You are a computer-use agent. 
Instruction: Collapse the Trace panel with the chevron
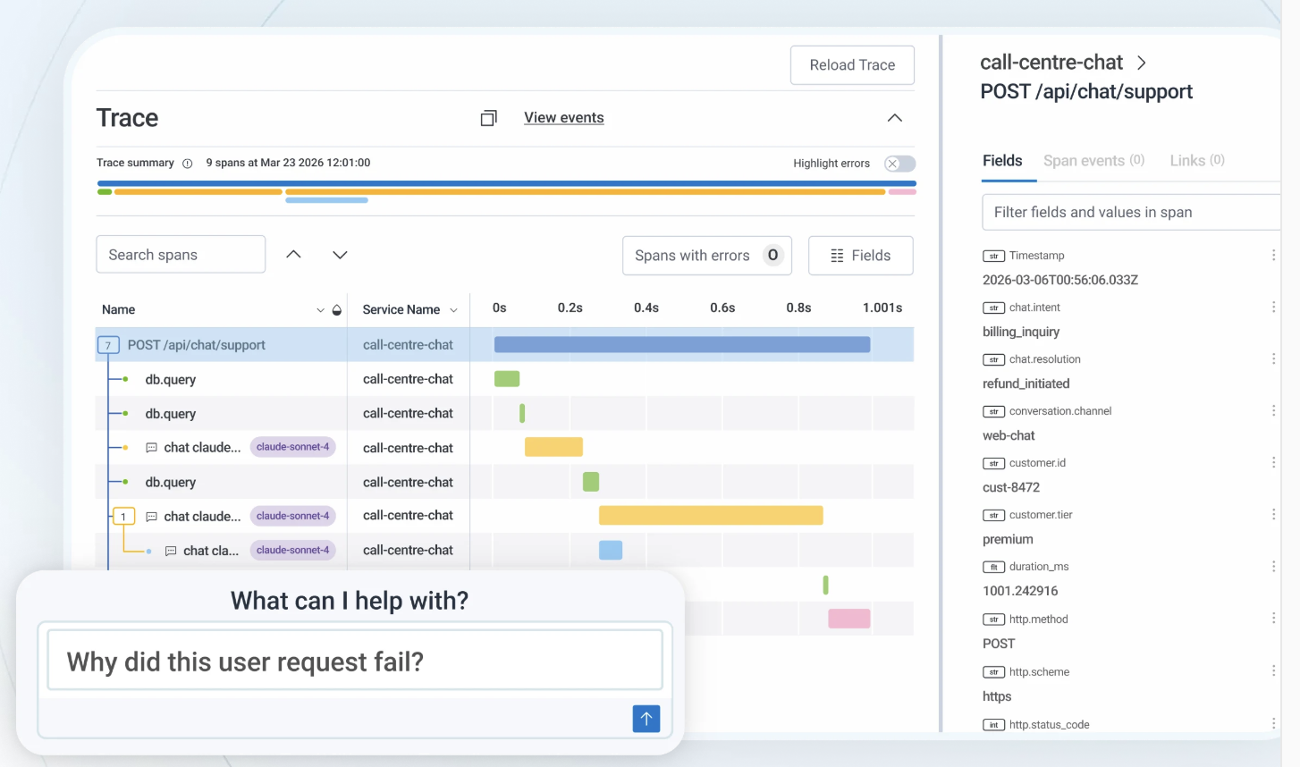click(894, 118)
